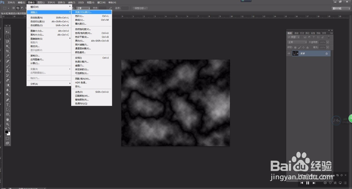This screenshot has height=189, width=352.
Task: Open the 正常 blend mode dropdown in Layers
Action: click(297, 42)
